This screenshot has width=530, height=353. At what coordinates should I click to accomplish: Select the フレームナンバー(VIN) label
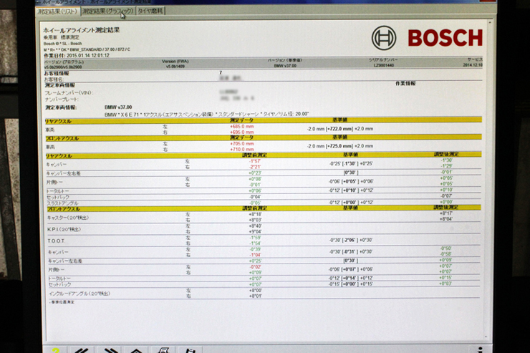(x=69, y=93)
